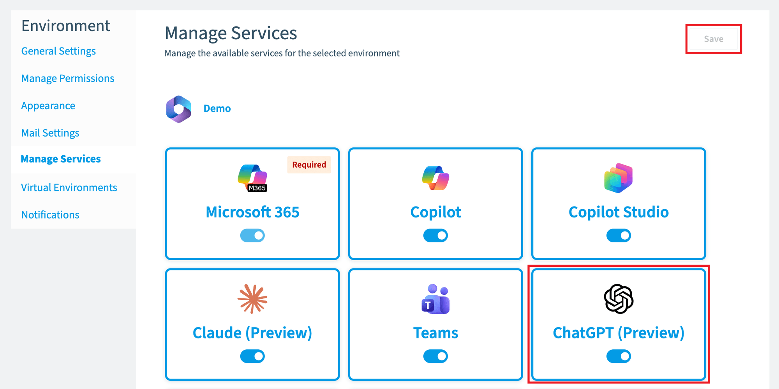The height and width of the screenshot is (389, 779).
Task: Turn off the Copilot Studio toggle
Action: pyautogui.click(x=619, y=235)
